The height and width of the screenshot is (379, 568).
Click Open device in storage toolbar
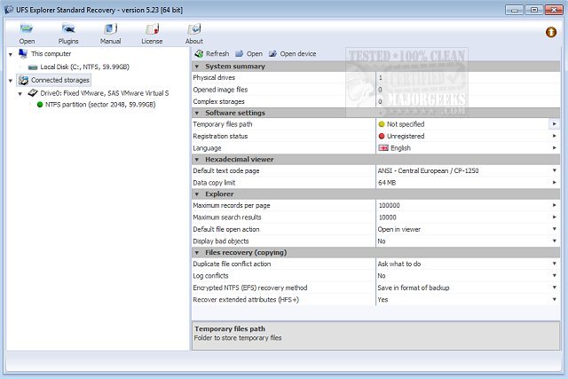click(x=292, y=53)
